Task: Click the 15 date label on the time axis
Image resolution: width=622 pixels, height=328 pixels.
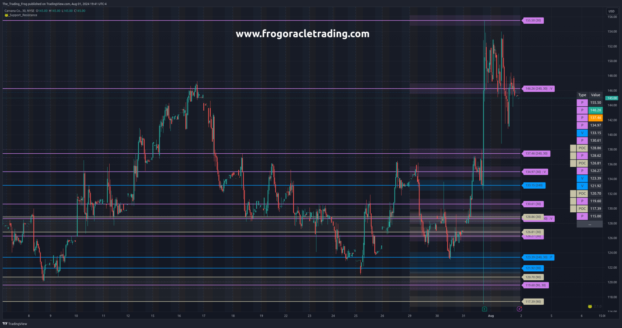Action: (153, 316)
